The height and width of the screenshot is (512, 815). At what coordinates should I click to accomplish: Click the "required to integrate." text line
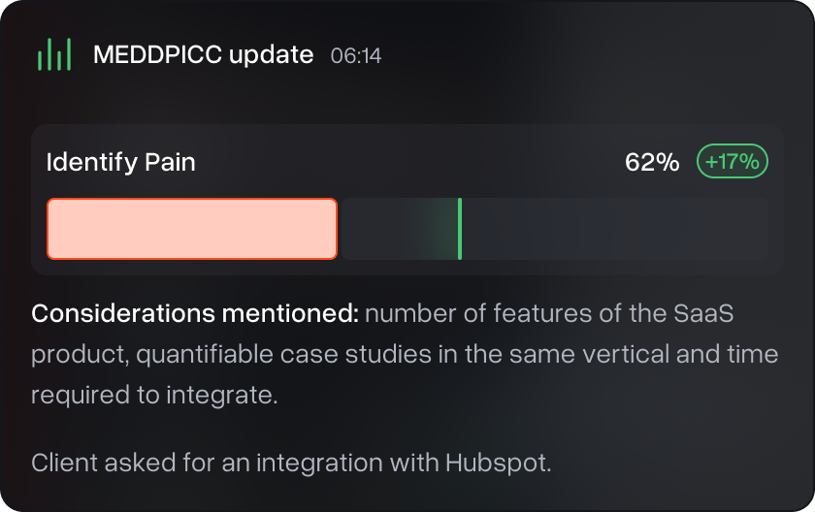[155, 396]
